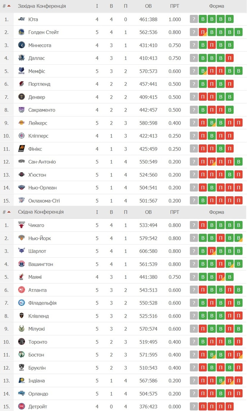This screenshot has width=247, height=411.
Task: Click the Toronto Raptors logo icon
Action: click(x=21, y=342)
